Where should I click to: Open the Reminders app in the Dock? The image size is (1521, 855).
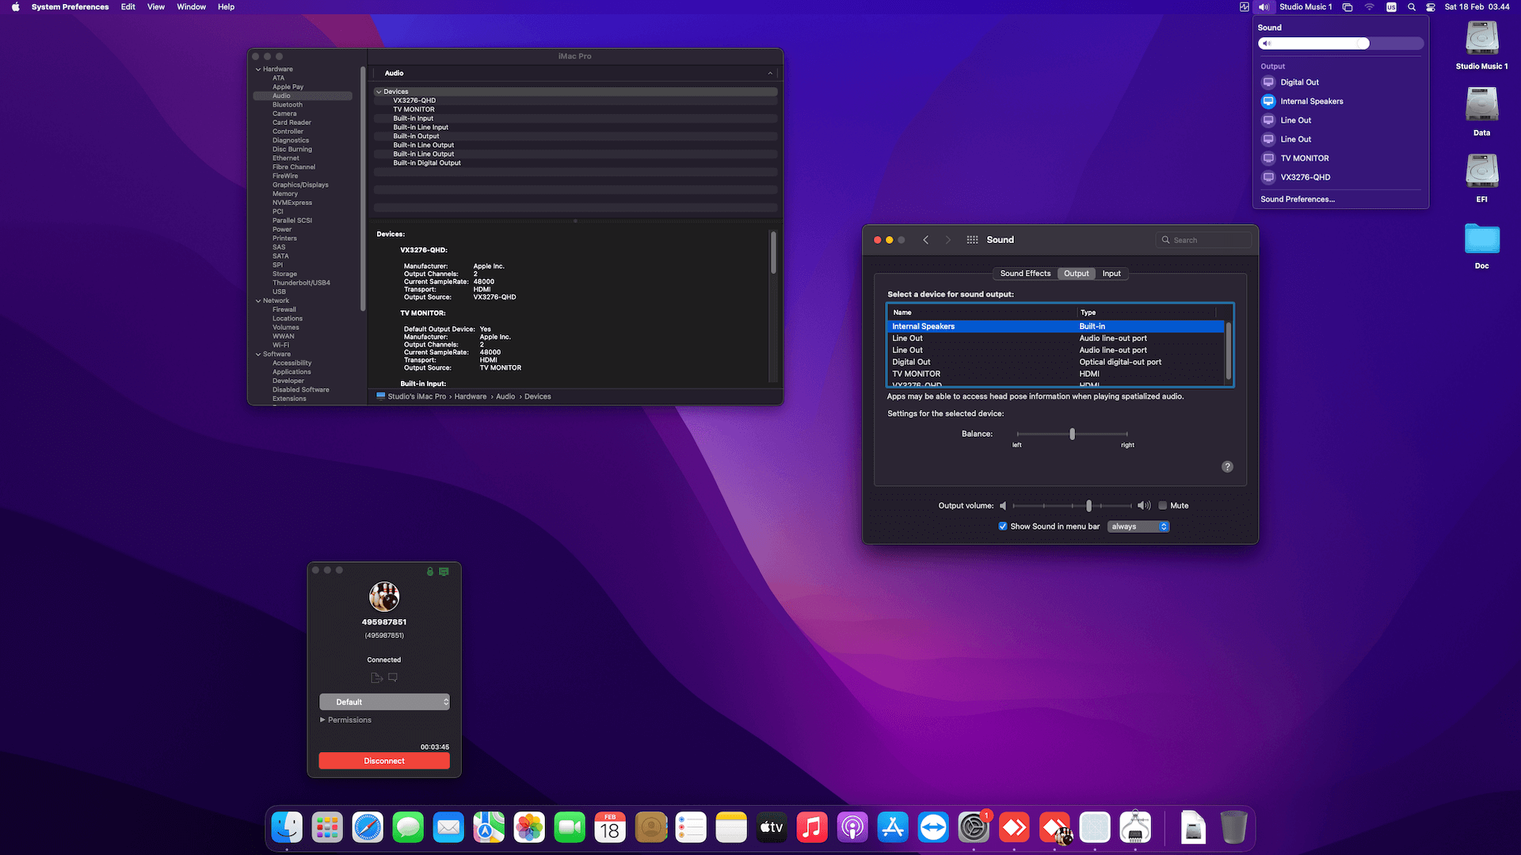pos(691,828)
